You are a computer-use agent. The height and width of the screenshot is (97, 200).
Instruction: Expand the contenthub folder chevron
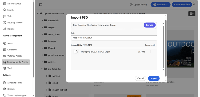point(42,20)
